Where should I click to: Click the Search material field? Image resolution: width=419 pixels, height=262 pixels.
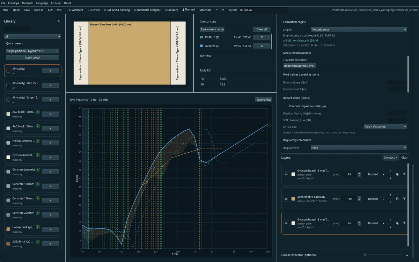pos(17,29)
